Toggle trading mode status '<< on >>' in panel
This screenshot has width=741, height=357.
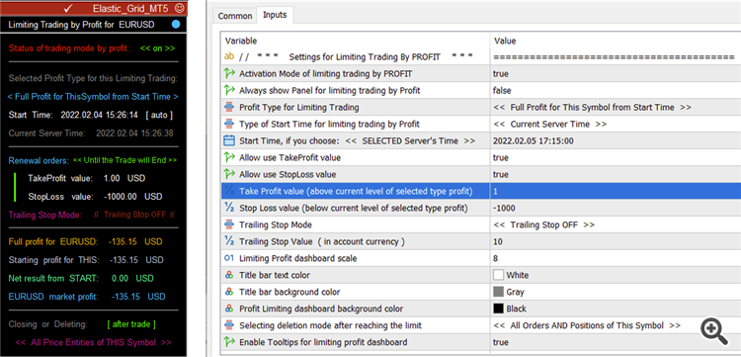(158, 48)
